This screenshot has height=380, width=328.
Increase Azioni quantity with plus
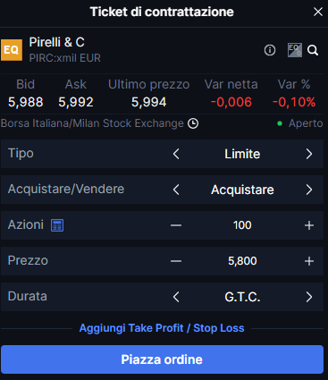tap(309, 225)
